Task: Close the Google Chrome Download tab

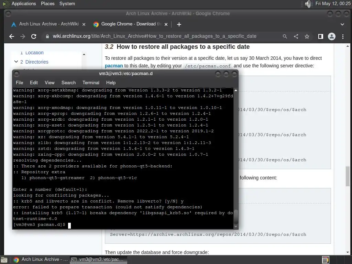Action: coord(166,24)
